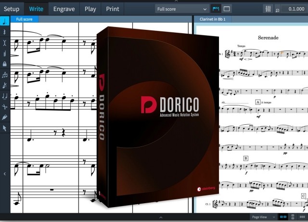Switch to Write mode
308x222 pixels.
click(x=36, y=9)
